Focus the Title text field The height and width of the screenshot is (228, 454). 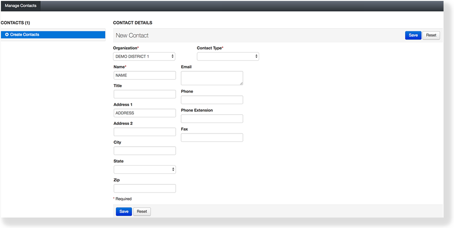tap(144, 94)
